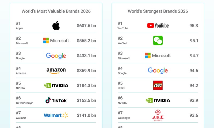This screenshot has height=128, width=214.
Task: Click the YouTube logo
Action: (x=158, y=26)
